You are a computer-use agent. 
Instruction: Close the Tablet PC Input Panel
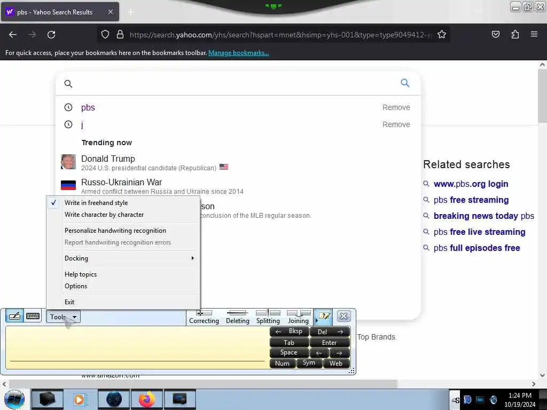pos(343,316)
